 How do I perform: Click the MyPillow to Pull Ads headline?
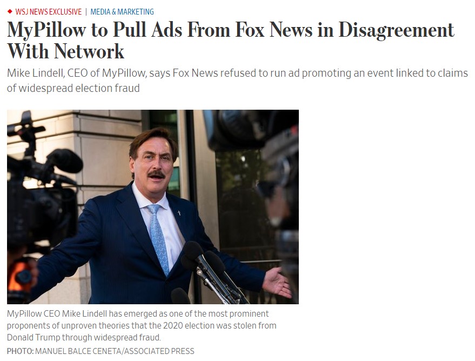(x=230, y=41)
